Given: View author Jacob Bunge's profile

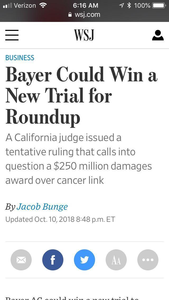Looking at the screenshot, I should (42, 207).
